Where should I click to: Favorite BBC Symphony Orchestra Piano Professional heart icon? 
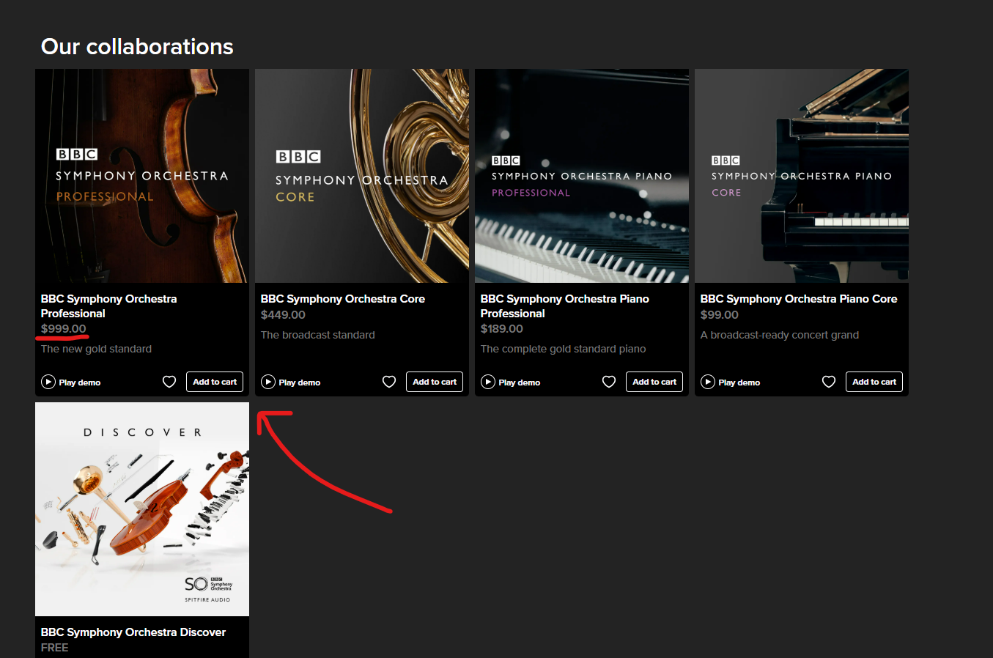click(609, 382)
